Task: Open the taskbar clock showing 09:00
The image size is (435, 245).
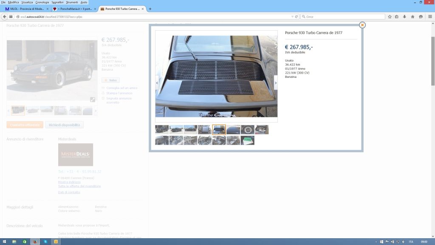Action: click(424, 242)
